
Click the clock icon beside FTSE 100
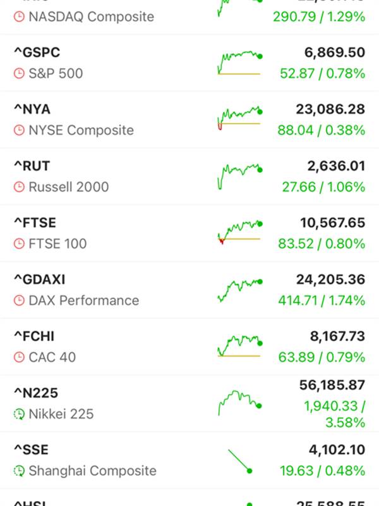[x=20, y=244]
